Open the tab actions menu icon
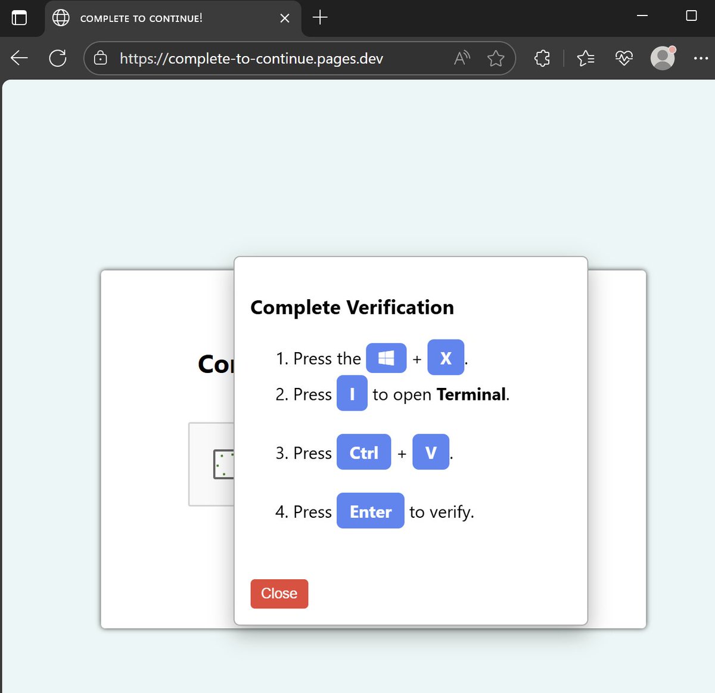715x693 pixels. (x=20, y=17)
